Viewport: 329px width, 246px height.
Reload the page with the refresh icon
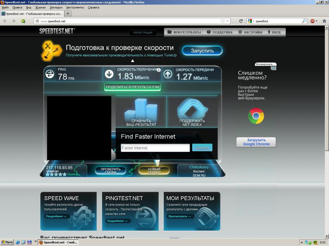(x=241, y=21)
